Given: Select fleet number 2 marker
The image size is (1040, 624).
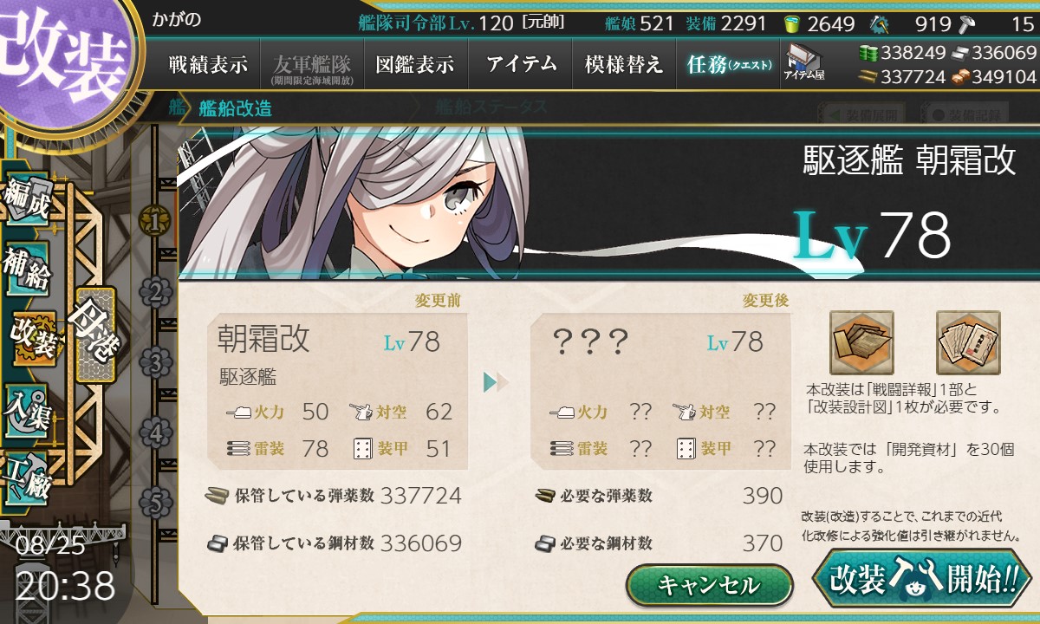Looking at the screenshot, I should 155,292.
